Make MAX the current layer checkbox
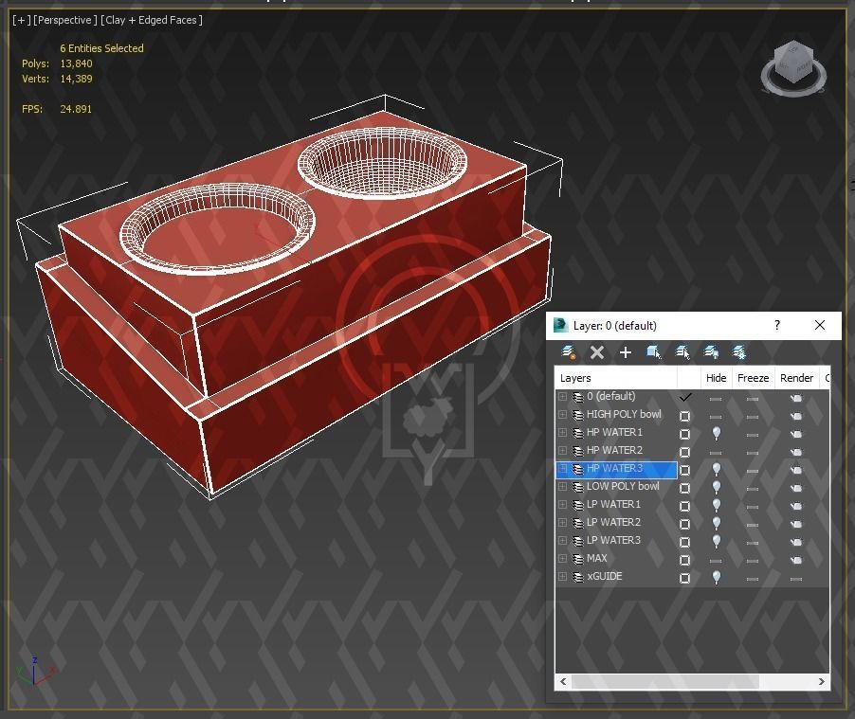This screenshot has width=855, height=719. (685, 561)
